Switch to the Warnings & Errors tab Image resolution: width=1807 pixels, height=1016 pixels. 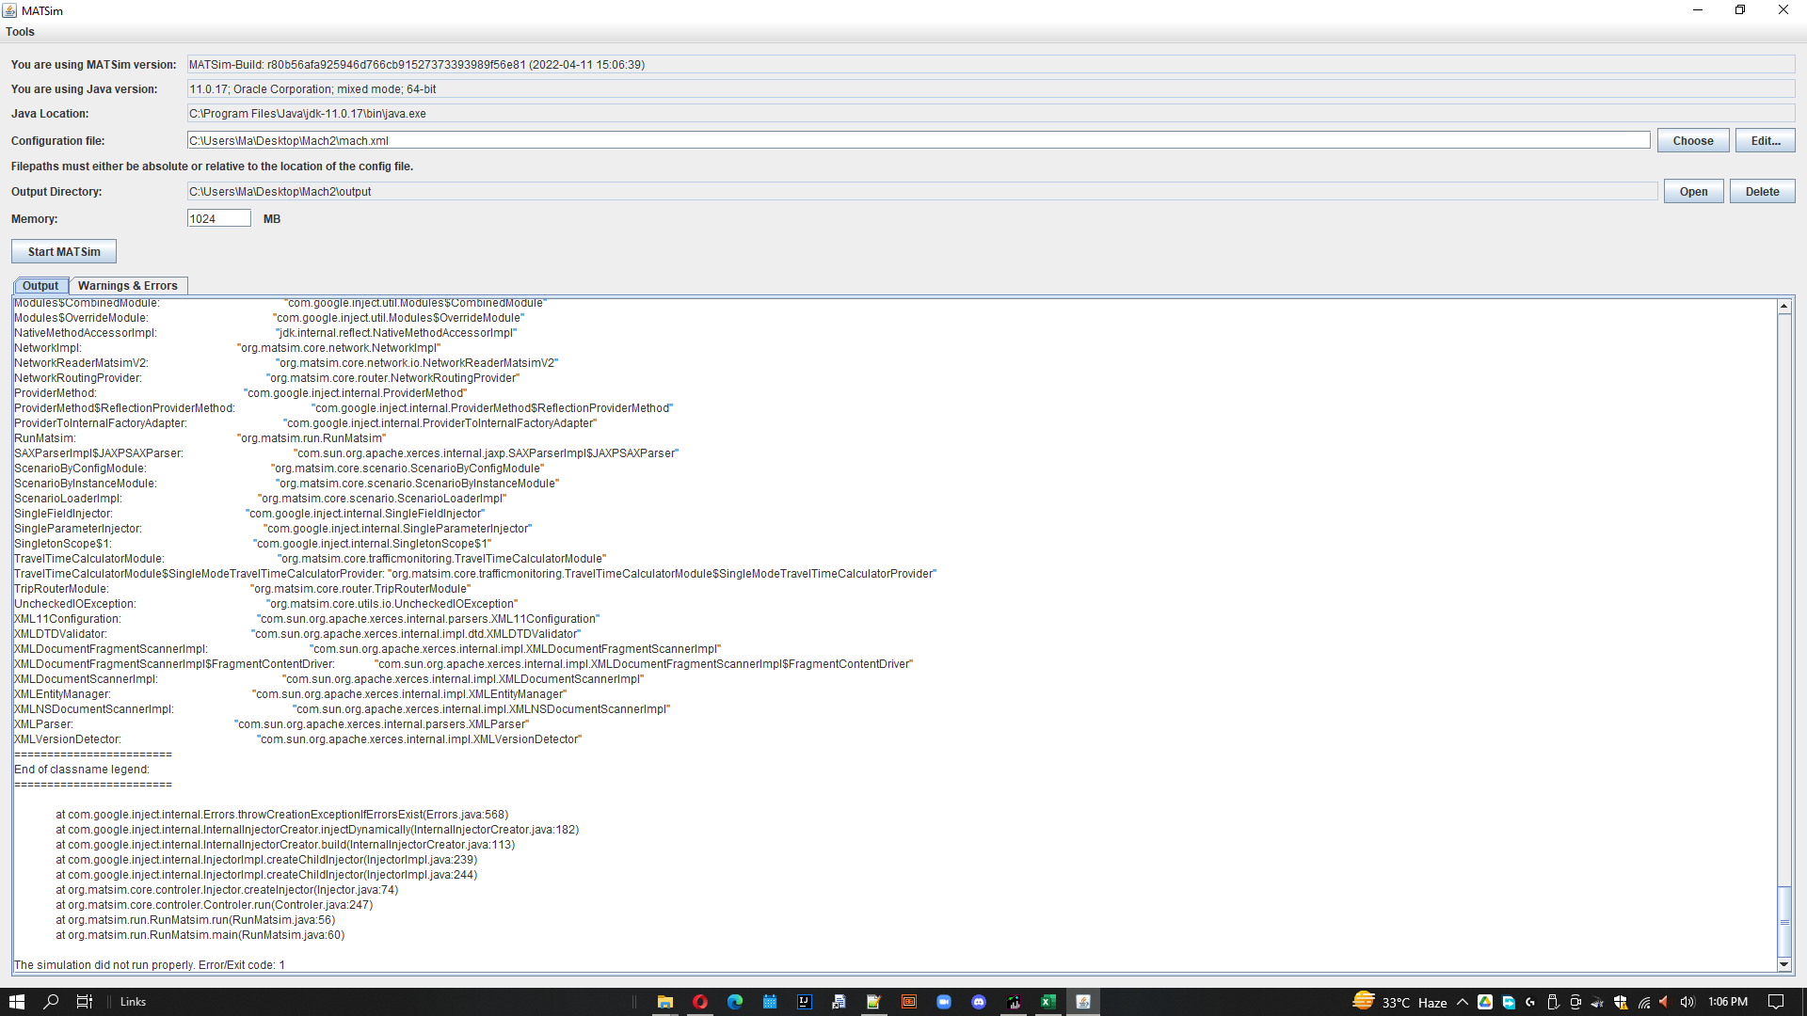pyautogui.click(x=129, y=285)
